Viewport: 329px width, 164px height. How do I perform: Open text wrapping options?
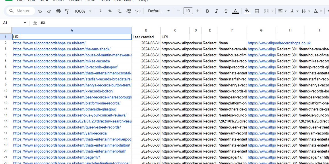306,11
